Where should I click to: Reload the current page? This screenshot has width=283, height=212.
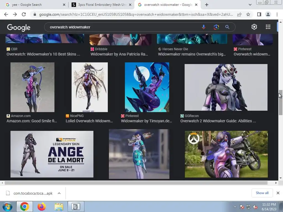[x=24, y=14]
